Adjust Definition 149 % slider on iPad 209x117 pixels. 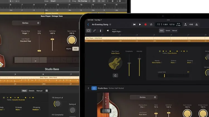click(x=169, y=113)
